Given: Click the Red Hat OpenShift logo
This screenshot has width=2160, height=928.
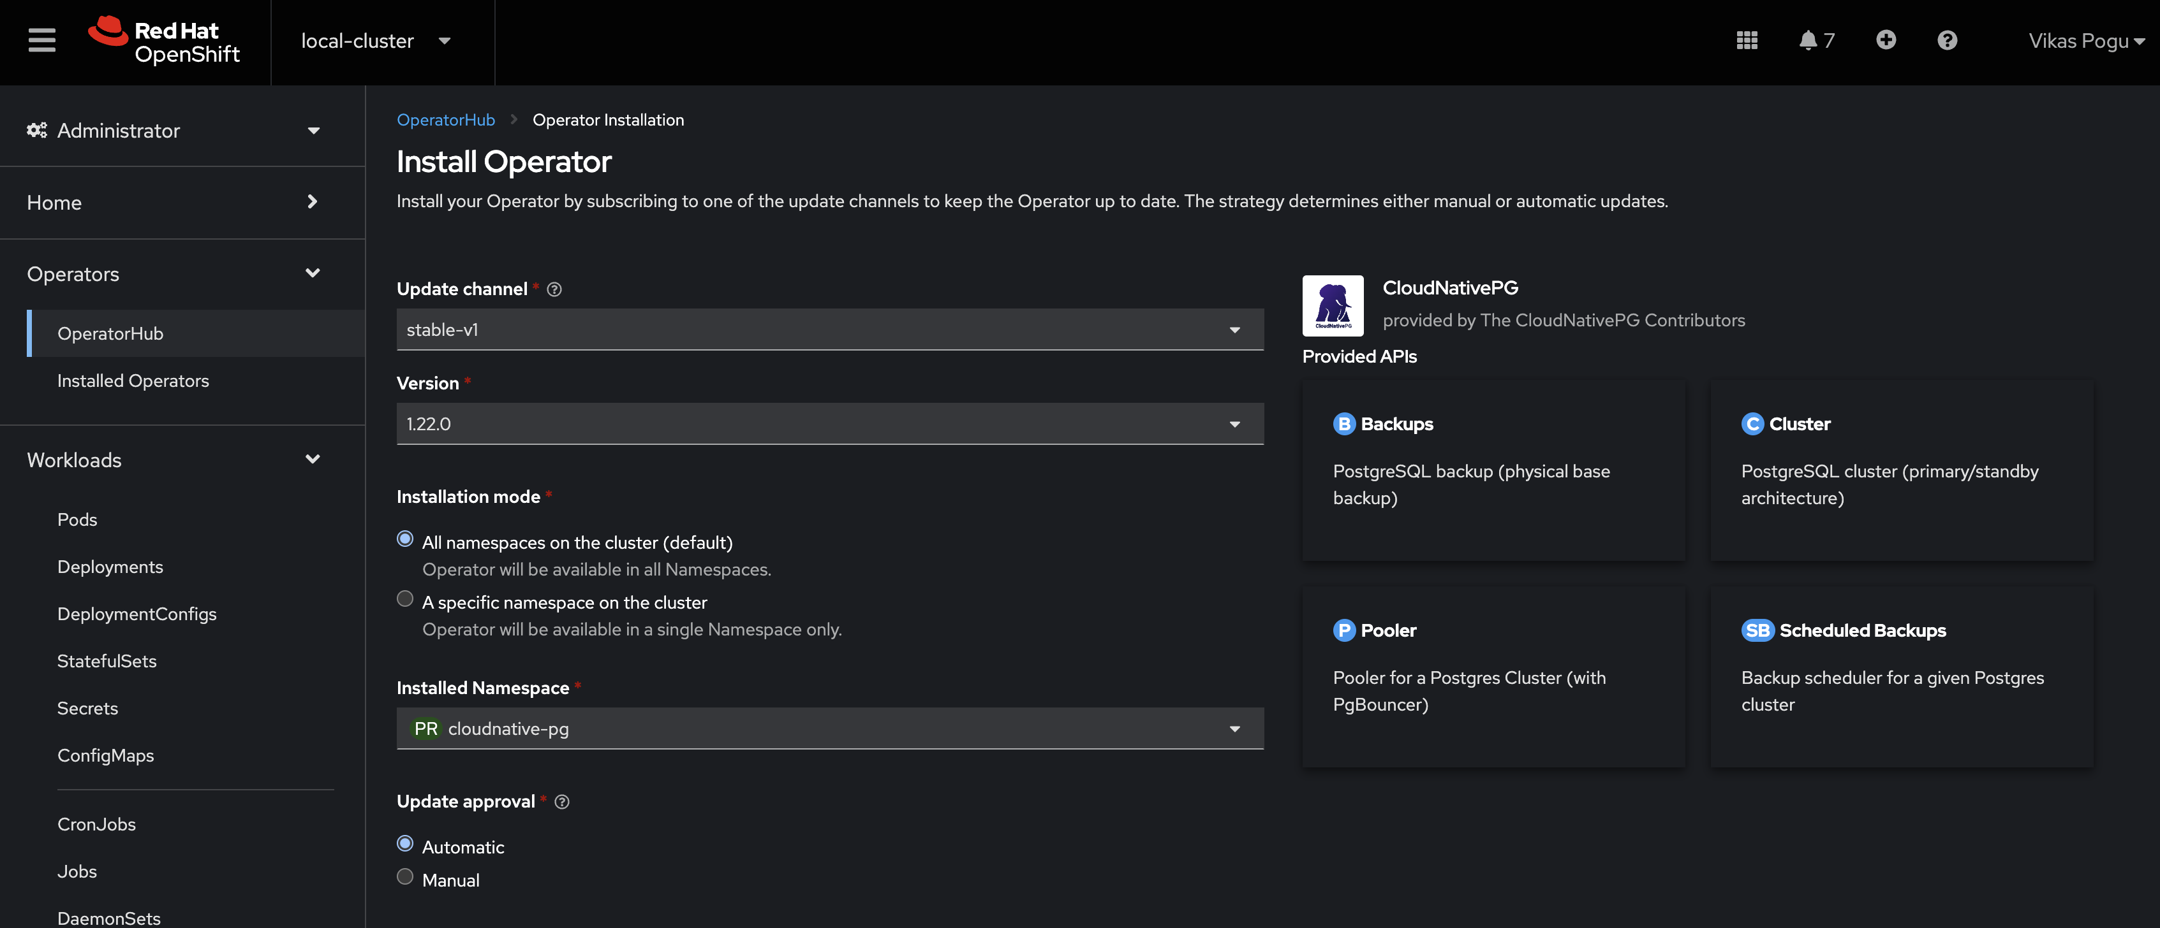Looking at the screenshot, I should click(x=165, y=41).
